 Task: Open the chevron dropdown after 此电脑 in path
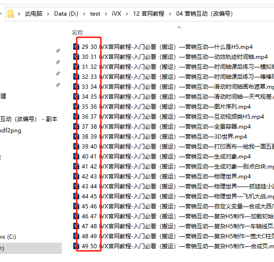coord(48,14)
